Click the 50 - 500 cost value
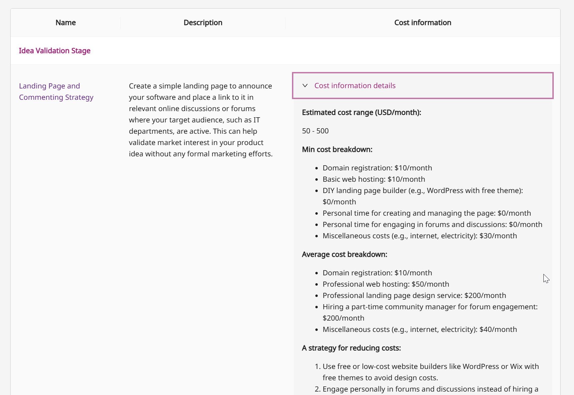The width and height of the screenshot is (574, 395). pos(315,131)
